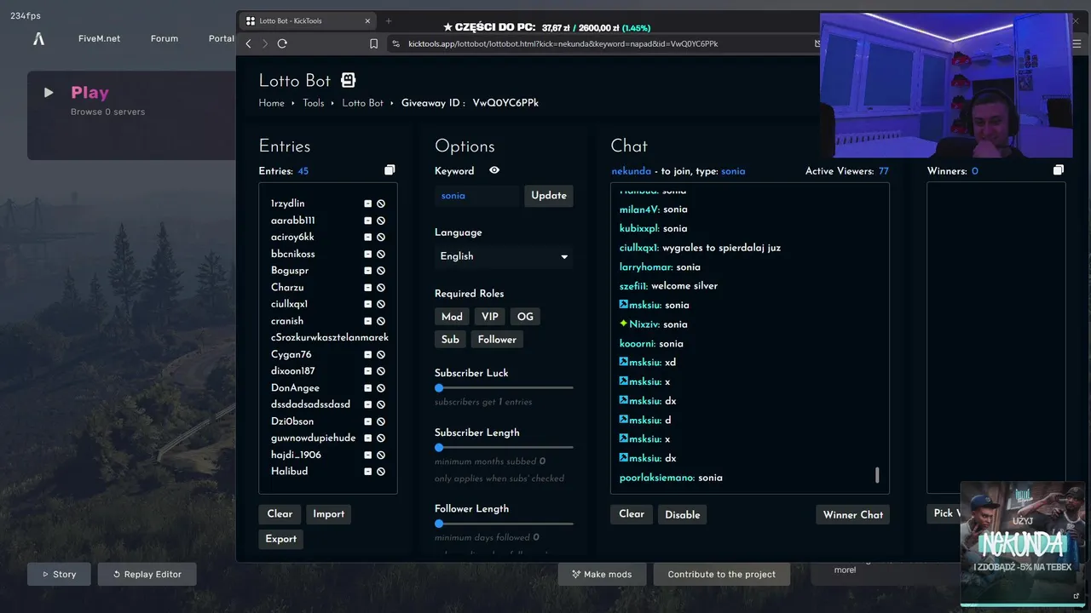Open Home in the breadcrumb
The width and height of the screenshot is (1091, 613).
(x=272, y=103)
